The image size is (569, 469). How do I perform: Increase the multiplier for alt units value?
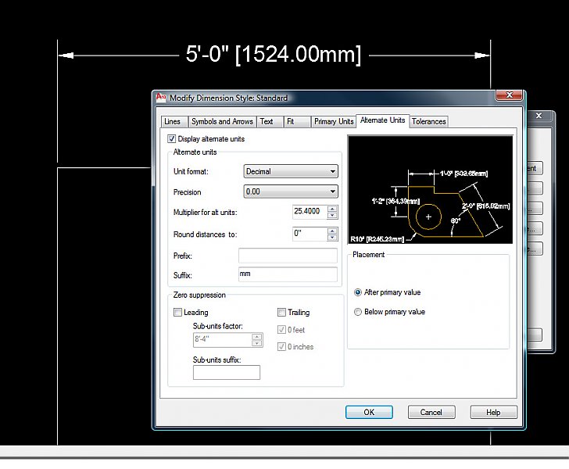pos(332,209)
